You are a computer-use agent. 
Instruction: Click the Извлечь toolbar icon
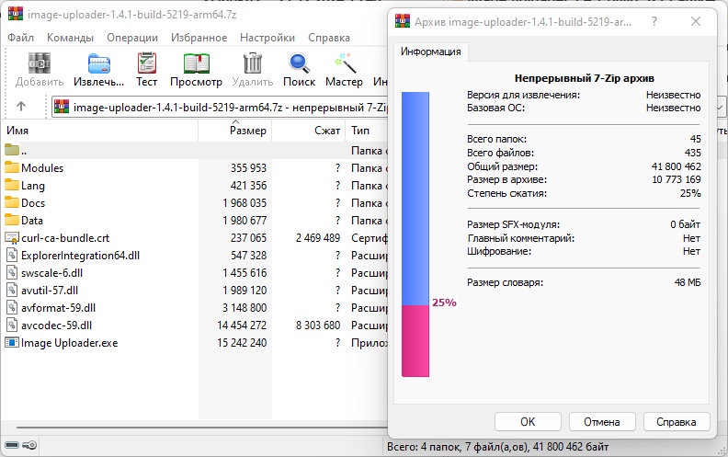click(x=99, y=63)
